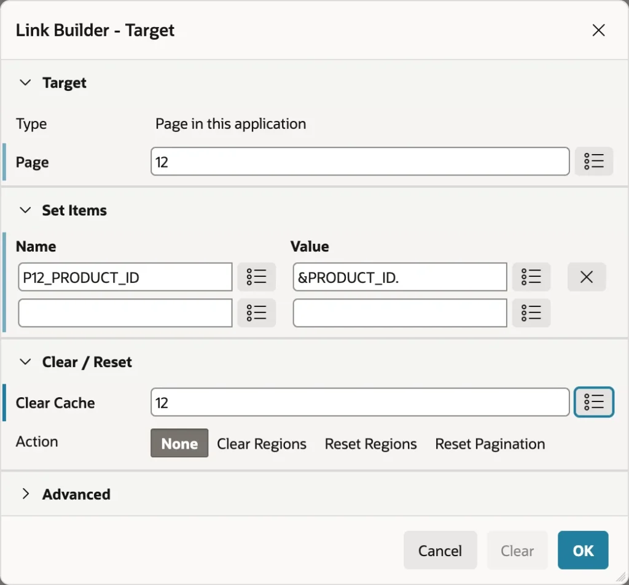This screenshot has height=585, width=629.
Task: Click the empty second Name field
Action: [x=125, y=312]
